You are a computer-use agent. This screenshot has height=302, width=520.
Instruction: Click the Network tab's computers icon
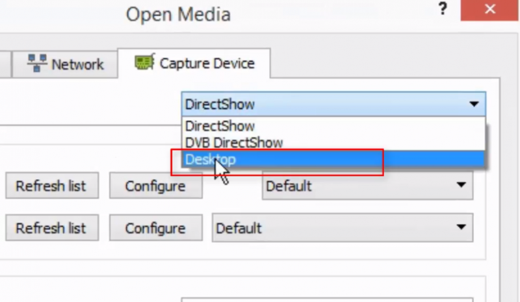[37, 63]
